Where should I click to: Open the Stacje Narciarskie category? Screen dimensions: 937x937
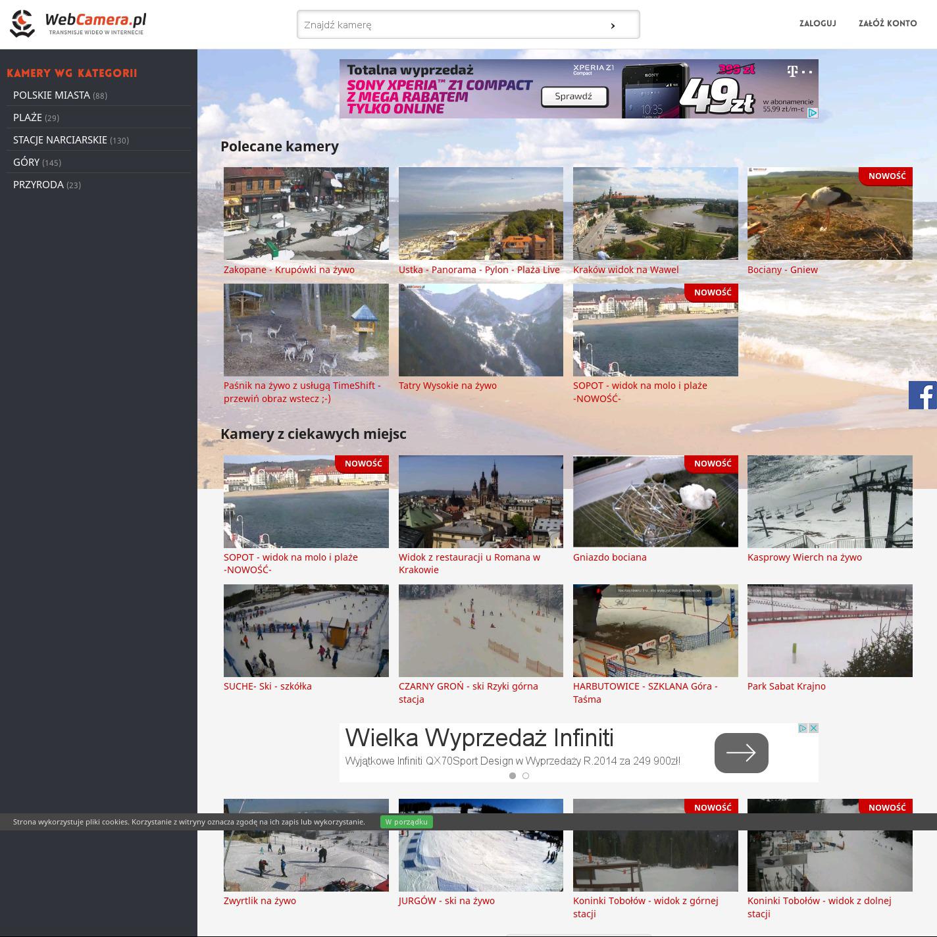pos(60,140)
